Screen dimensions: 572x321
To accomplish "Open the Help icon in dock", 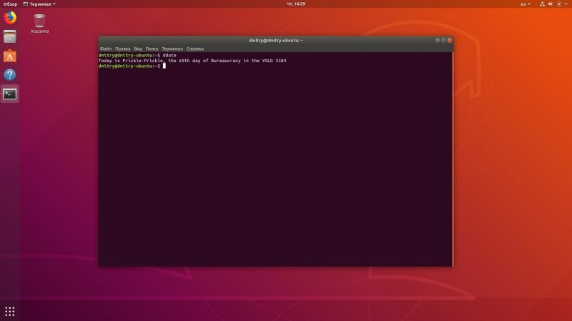I will coord(10,75).
